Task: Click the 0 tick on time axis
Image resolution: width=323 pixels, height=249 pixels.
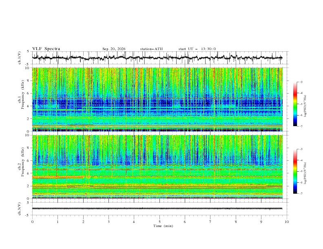Action: [x=32, y=222]
